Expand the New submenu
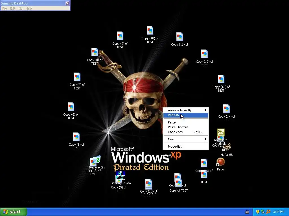 pyautogui.click(x=186, y=139)
